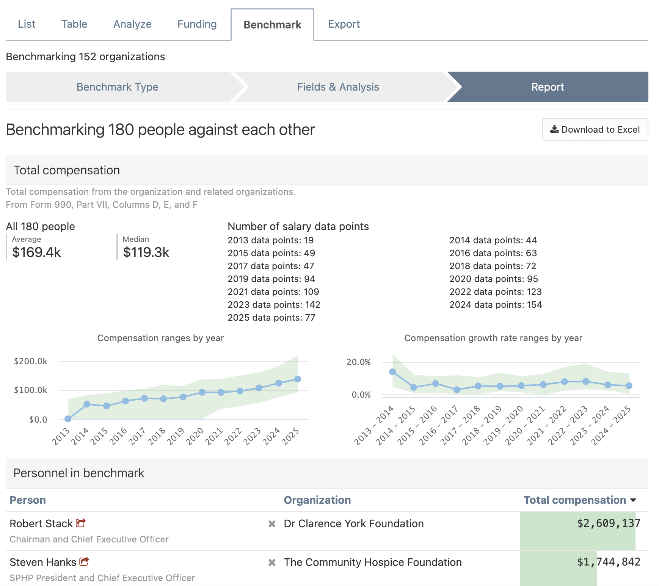Click 'Benchmarking 180 people against each other' heading
Screen dimensions: 659x586
[160, 130]
